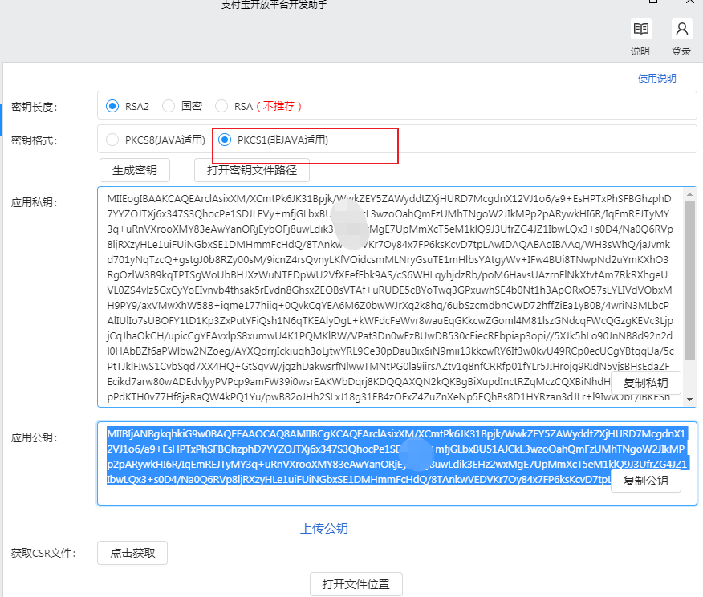
Task: Click the 获取CSR文件 label
Action: [x=43, y=553]
